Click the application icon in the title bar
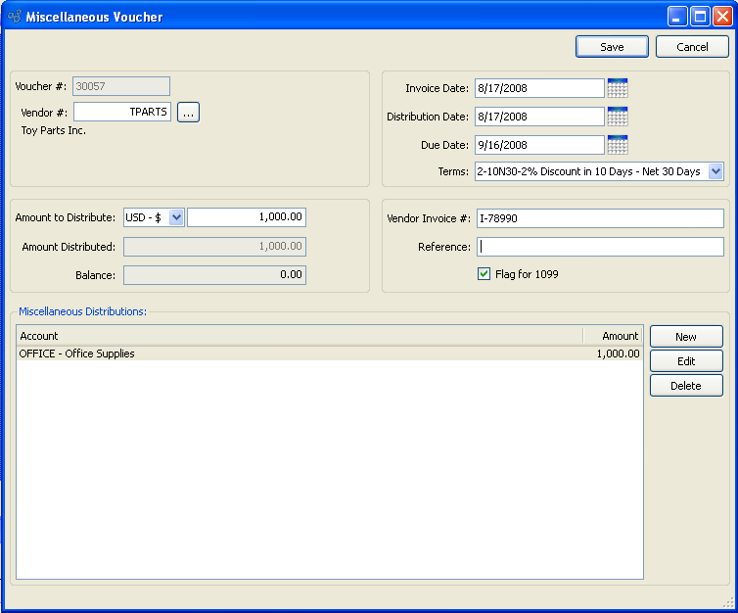The image size is (738, 613). (x=14, y=17)
